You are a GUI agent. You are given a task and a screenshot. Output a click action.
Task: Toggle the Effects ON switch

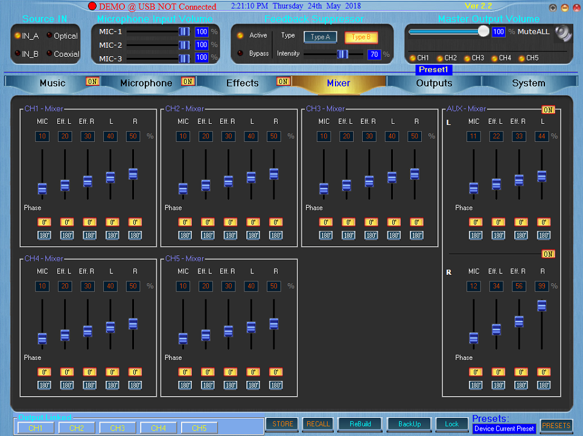pos(283,82)
